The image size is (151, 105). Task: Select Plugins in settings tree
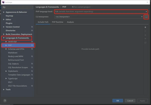(x=9, y=23)
